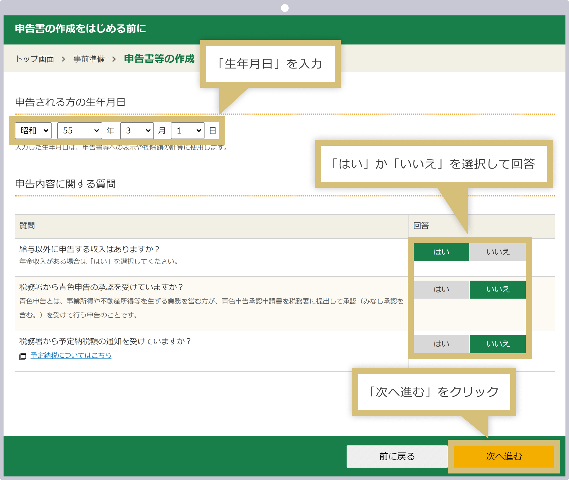The height and width of the screenshot is (480, 569).
Task: Open the month dropdown showing 3
Action: [x=137, y=131]
